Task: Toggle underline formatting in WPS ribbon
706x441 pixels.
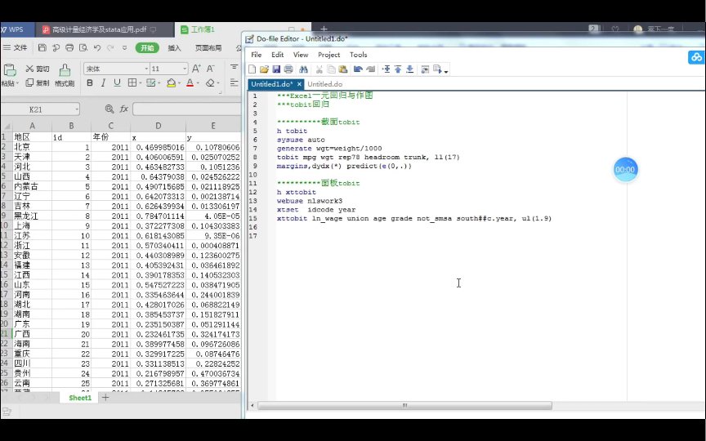Action: (116, 82)
